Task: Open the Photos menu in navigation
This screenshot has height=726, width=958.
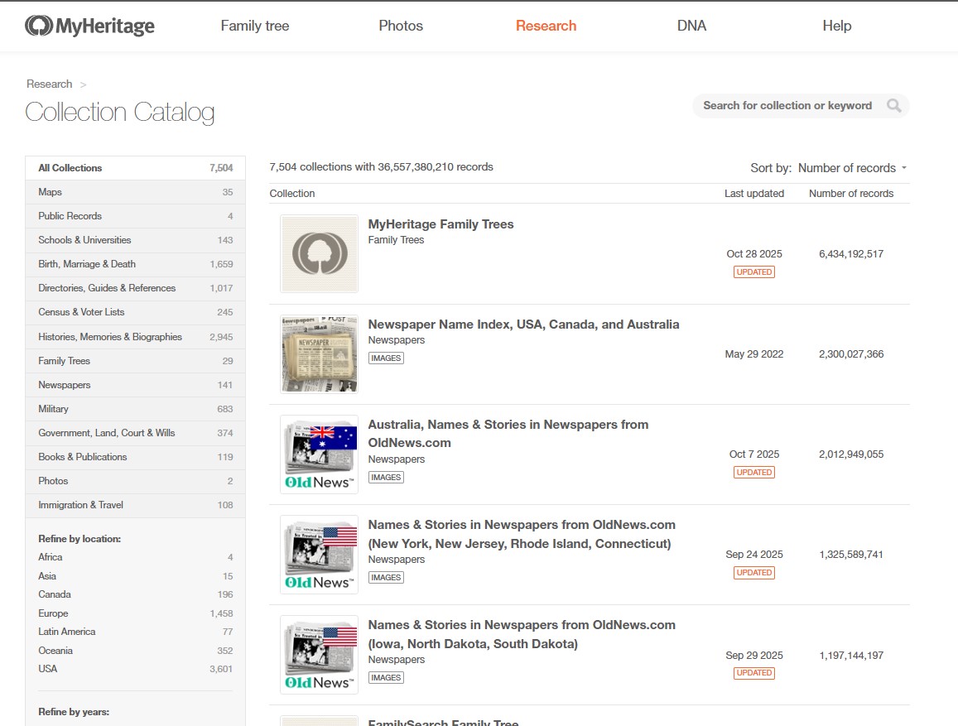Action: click(x=401, y=26)
